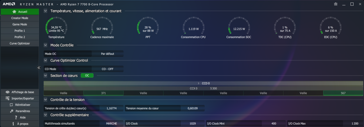Collapse the Curve Optimizer Control section

click(x=45, y=60)
